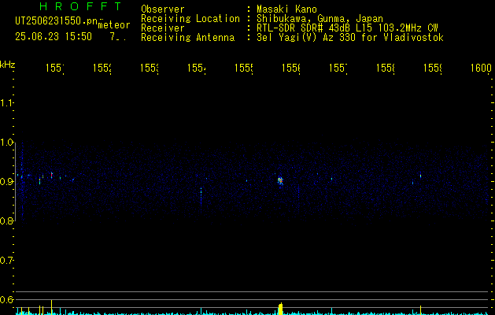Click the date stamp 25.06.23 15:50
Image resolution: width=495 pixels, height=315 pixels.
coord(54,37)
